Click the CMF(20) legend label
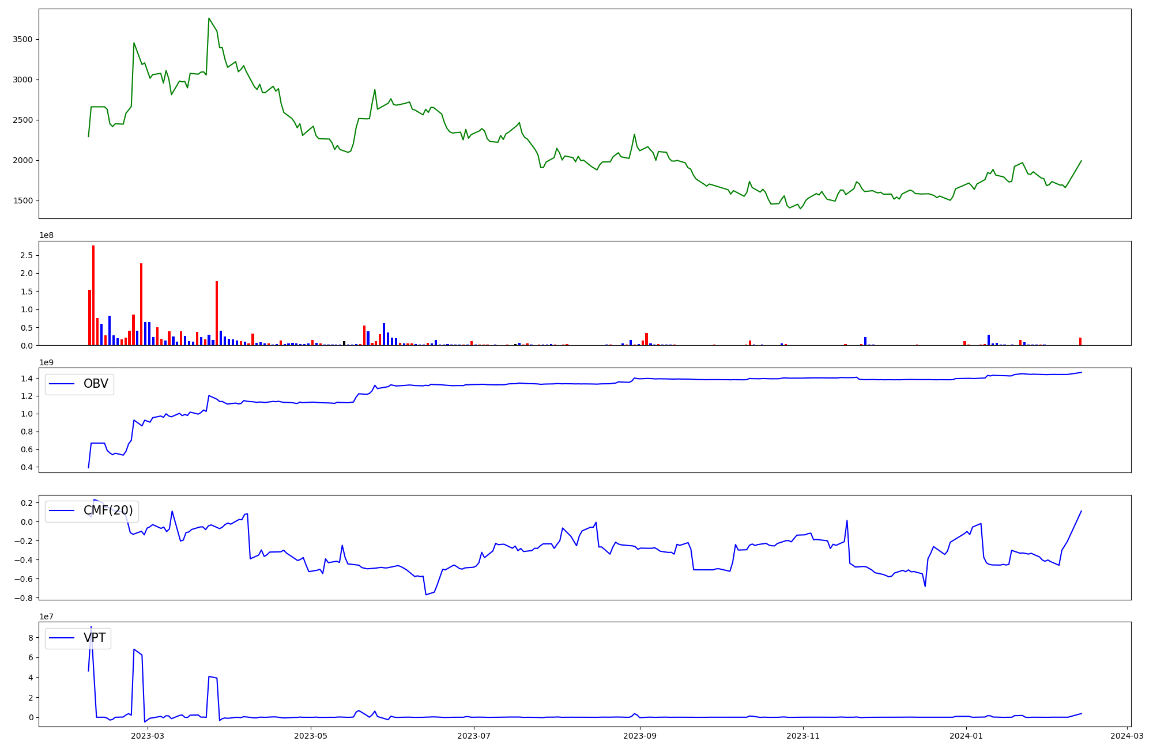 pos(108,510)
